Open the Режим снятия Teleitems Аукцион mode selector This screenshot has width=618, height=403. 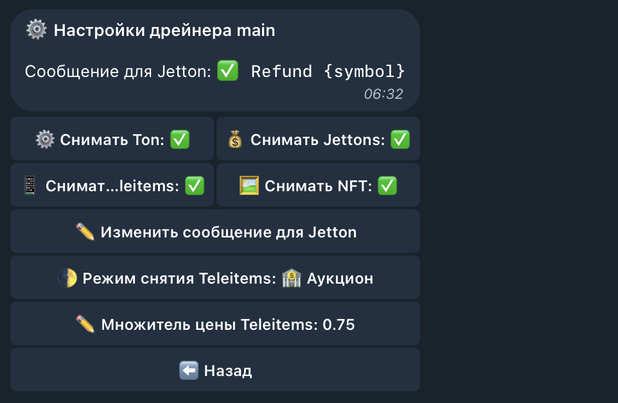[215, 278]
